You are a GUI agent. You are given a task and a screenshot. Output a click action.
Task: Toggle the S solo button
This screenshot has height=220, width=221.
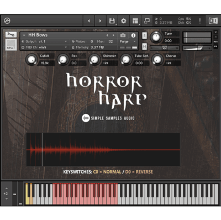[144, 35]
